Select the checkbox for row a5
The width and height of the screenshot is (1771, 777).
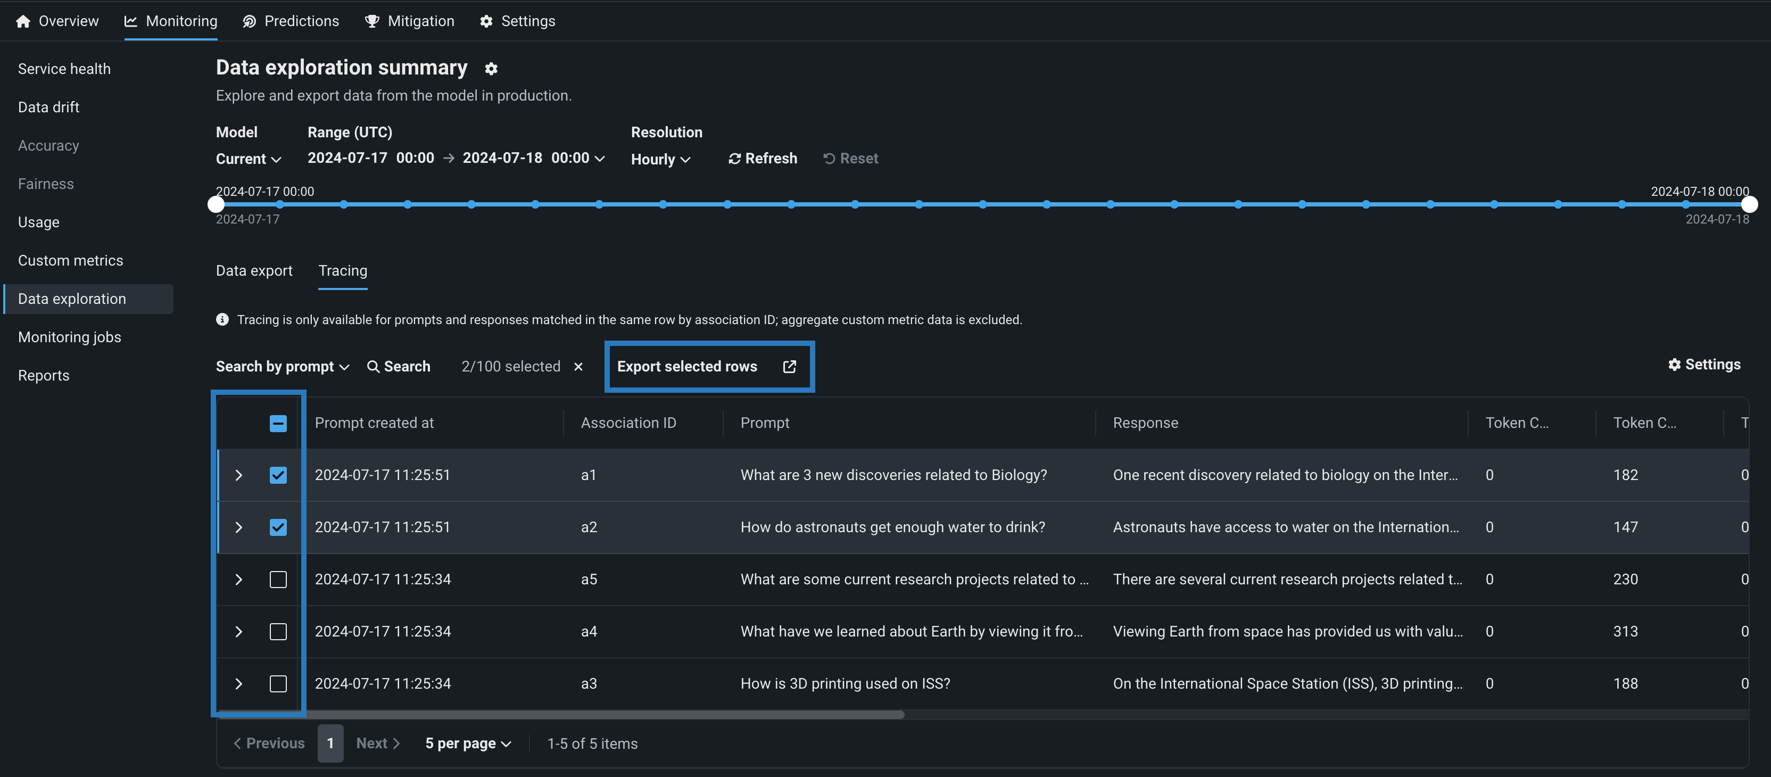[x=278, y=580]
